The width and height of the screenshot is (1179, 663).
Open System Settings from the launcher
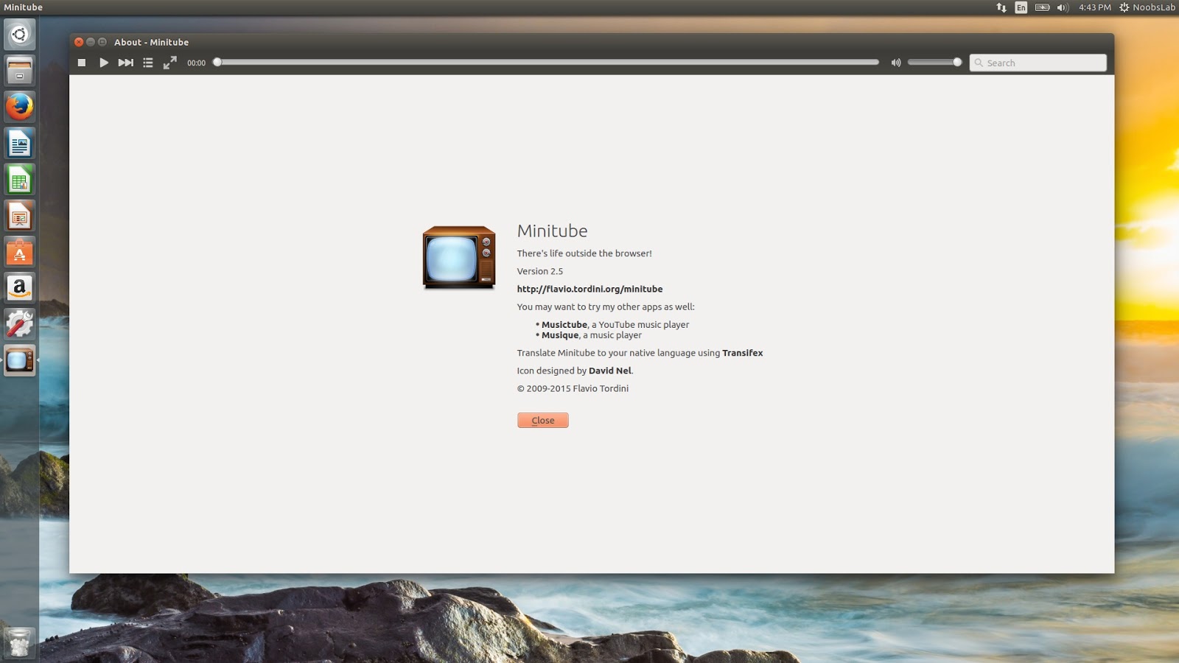tap(20, 324)
